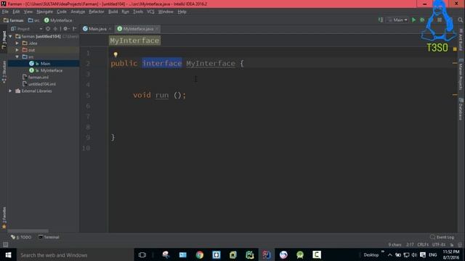
Task: Open the File menu
Action: (5, 12)
